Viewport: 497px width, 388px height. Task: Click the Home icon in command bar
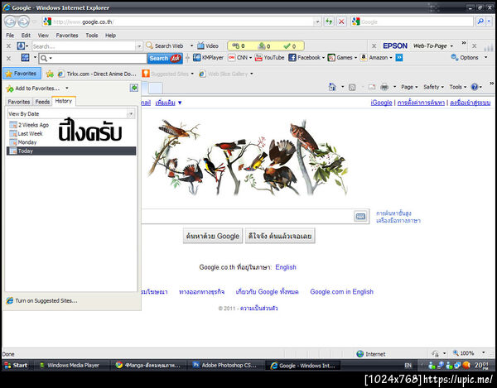(x=332, y=87)
